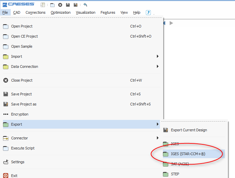Choose Open Project menu entry
This screenshot has height=178, width=235.
click(81, 26)
